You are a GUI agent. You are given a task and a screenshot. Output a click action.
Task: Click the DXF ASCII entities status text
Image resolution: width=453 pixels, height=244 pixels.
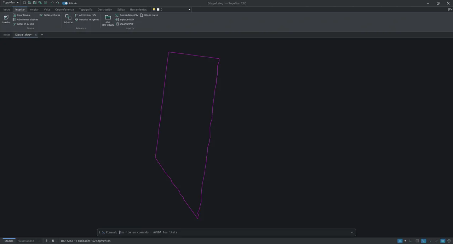pyautogui.click(x=86, y=241)
